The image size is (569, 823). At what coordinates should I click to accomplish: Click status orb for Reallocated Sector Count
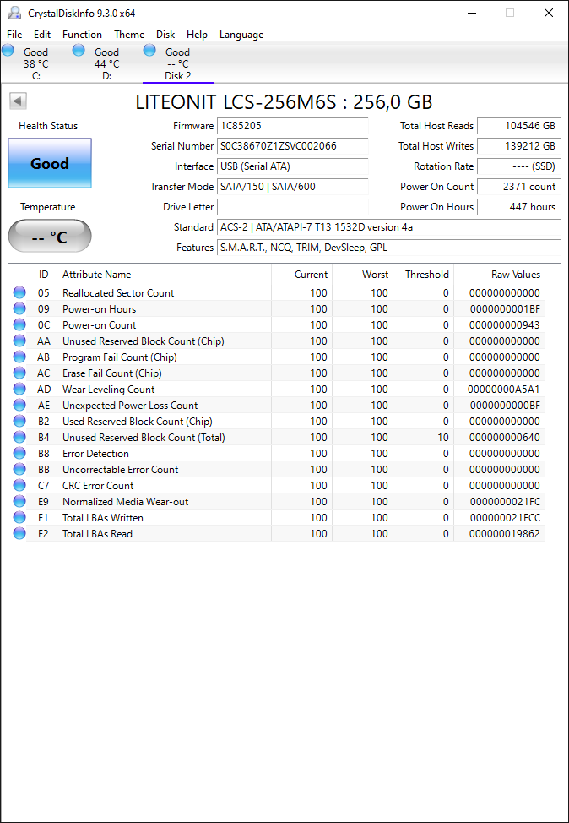click(19, 293)
